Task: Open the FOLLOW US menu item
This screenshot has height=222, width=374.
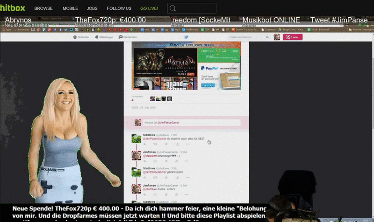Action: [x=119, y=8]
